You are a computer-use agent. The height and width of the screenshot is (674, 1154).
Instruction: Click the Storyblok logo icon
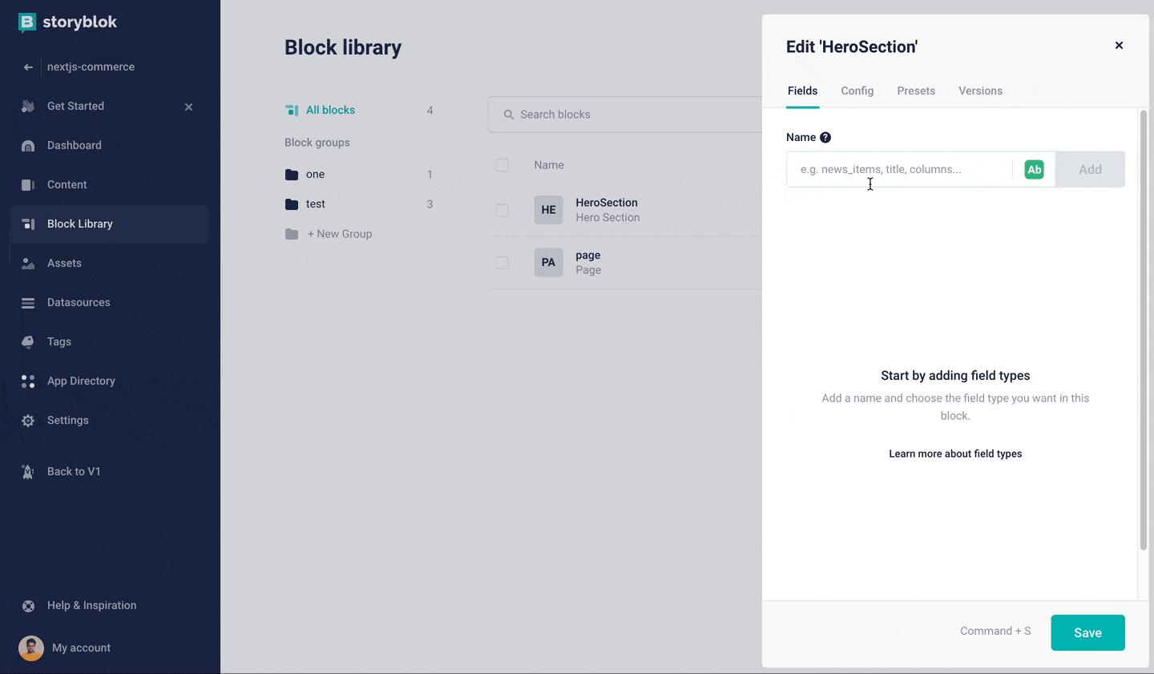[x=27, y=22]
